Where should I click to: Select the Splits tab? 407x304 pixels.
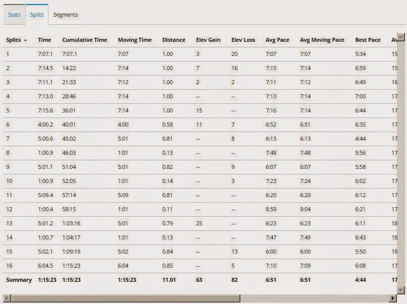(36, 15)
